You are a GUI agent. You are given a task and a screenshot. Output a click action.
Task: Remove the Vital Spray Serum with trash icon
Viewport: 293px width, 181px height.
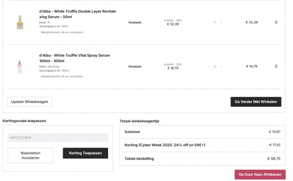tap(276, 66)
